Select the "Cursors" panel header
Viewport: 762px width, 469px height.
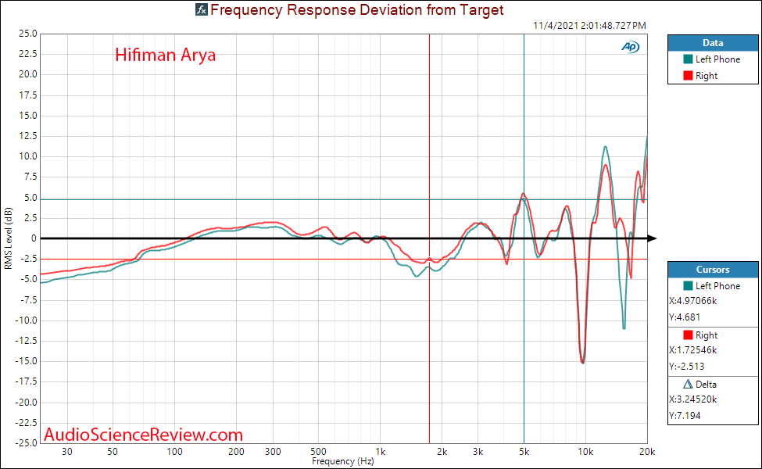[713, 269]
